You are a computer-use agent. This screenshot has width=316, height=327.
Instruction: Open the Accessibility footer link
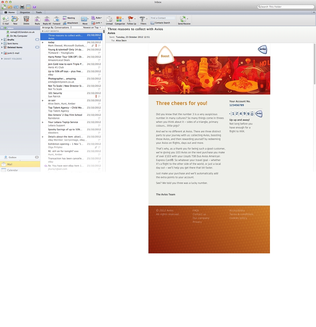pos(237,211)
